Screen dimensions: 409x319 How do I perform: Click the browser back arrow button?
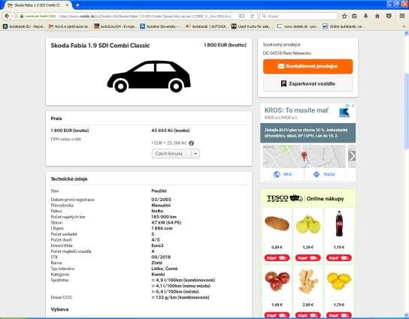pos(7,16)
